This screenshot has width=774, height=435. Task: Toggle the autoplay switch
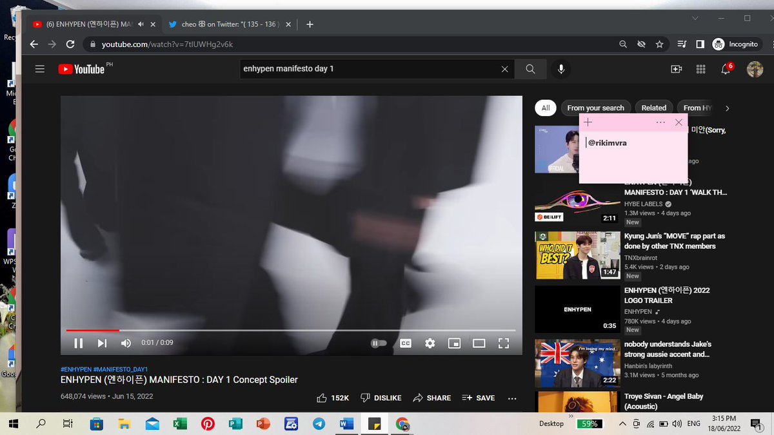pos(379,343)
